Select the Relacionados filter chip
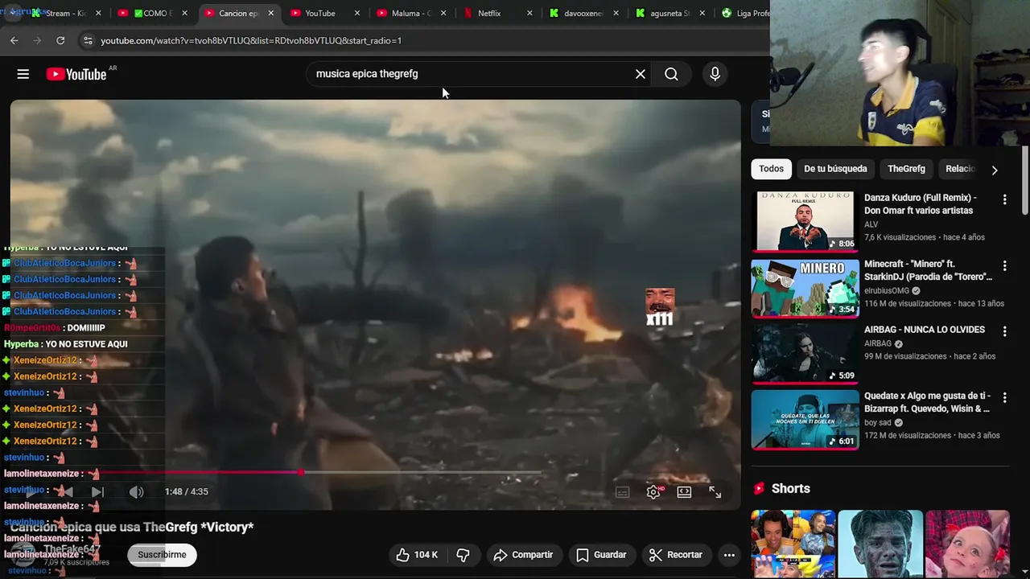The height and width of the screenshot is (579, 1030). click(x=960, y=169)
